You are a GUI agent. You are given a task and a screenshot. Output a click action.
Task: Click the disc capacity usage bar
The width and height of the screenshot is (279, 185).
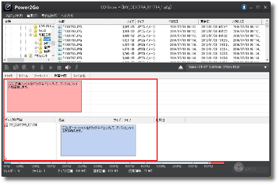click(x=114, y=163)
